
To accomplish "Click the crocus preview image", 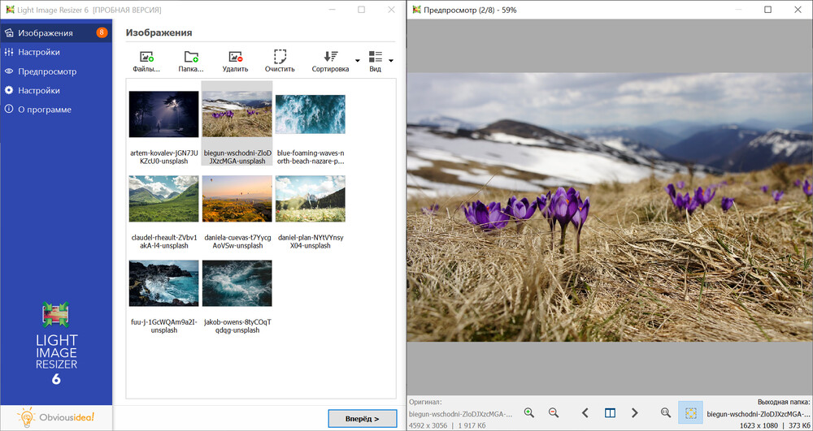I will point(610,207).
